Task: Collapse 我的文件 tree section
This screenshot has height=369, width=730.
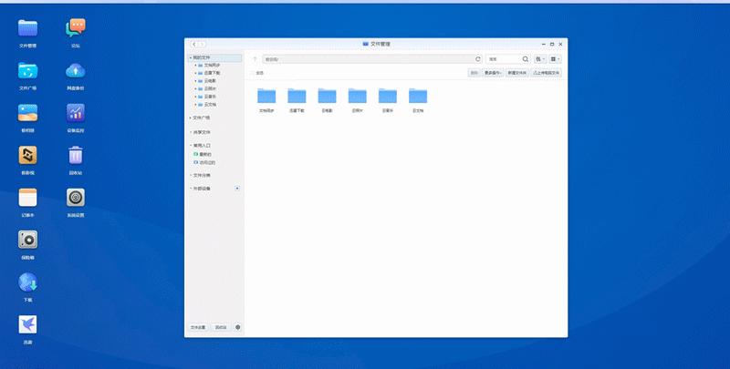Action: pyautogui.click(x=190, y=57)
